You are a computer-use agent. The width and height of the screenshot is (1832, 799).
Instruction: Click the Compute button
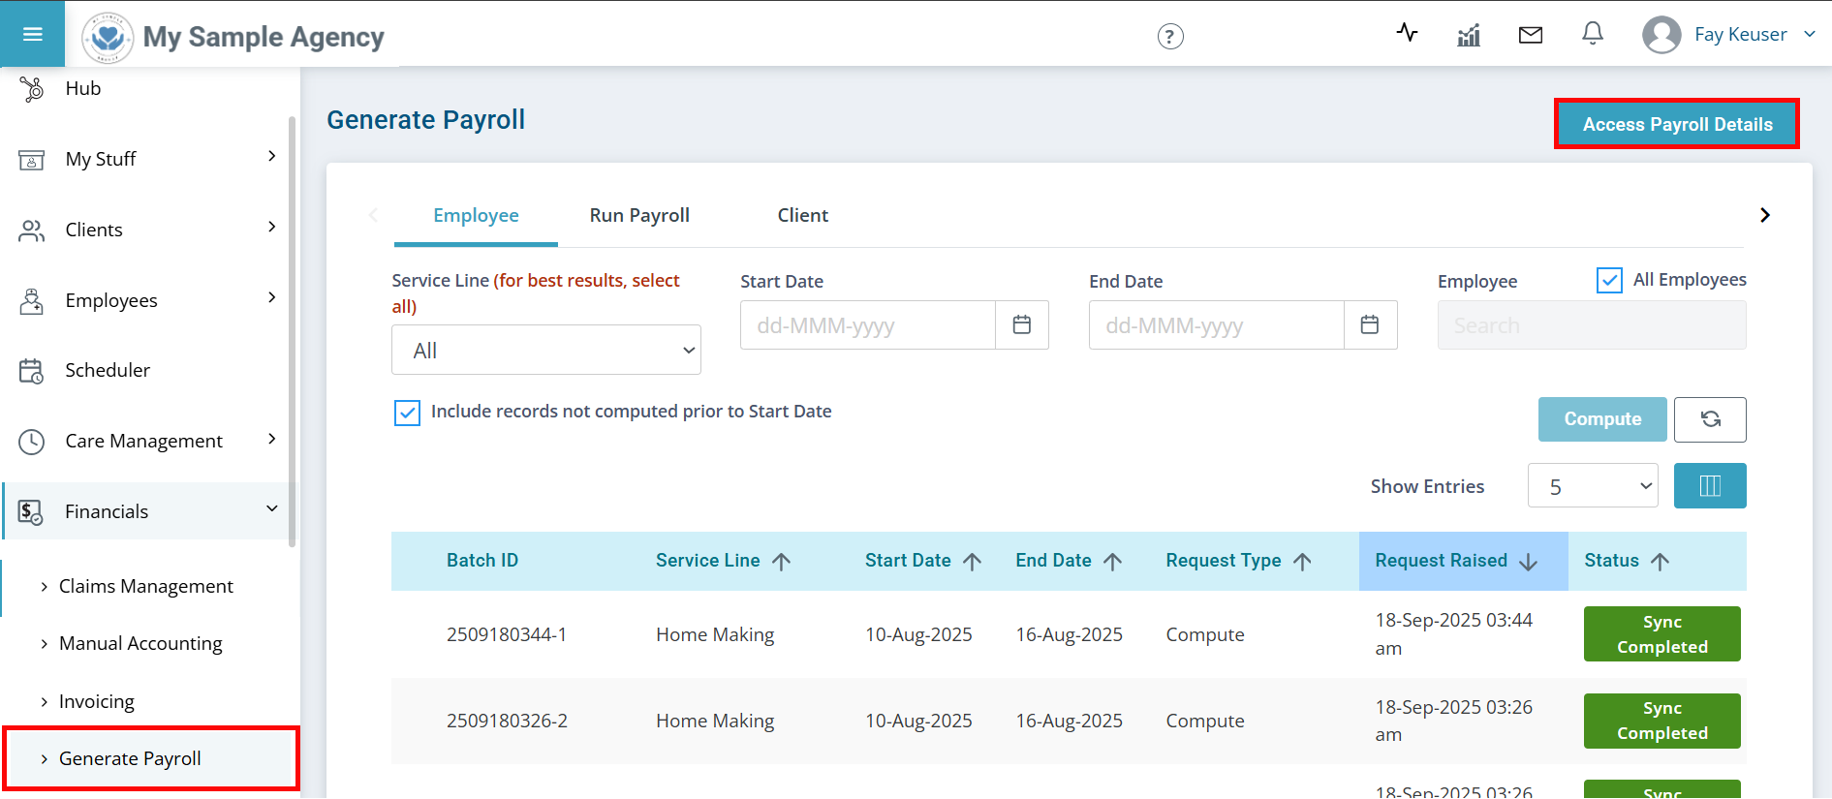click(1602, 419)
